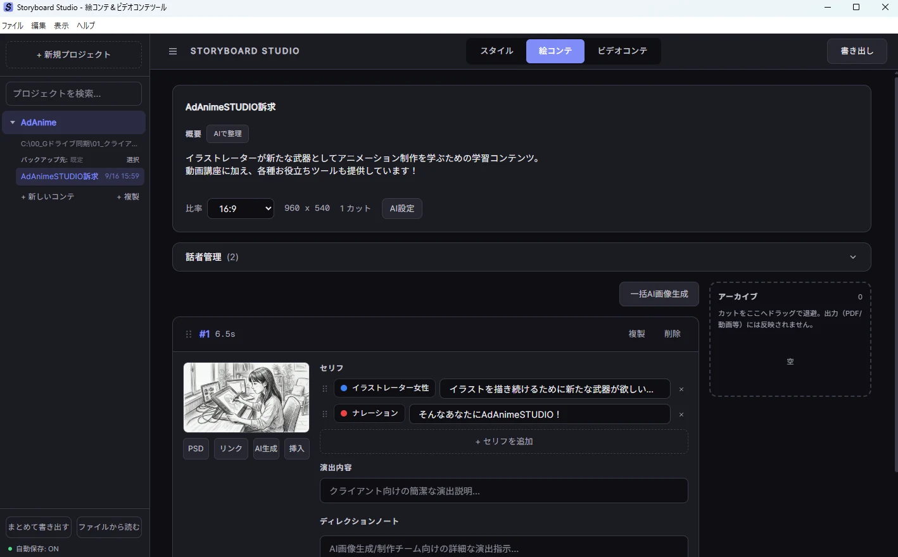Delete cut #1 with 削除
This screenshot has width=898, height=557.
pos(673,334)
